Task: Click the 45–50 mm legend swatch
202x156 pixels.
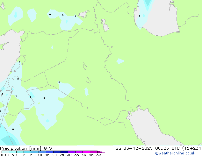Action: click(94, 152)
